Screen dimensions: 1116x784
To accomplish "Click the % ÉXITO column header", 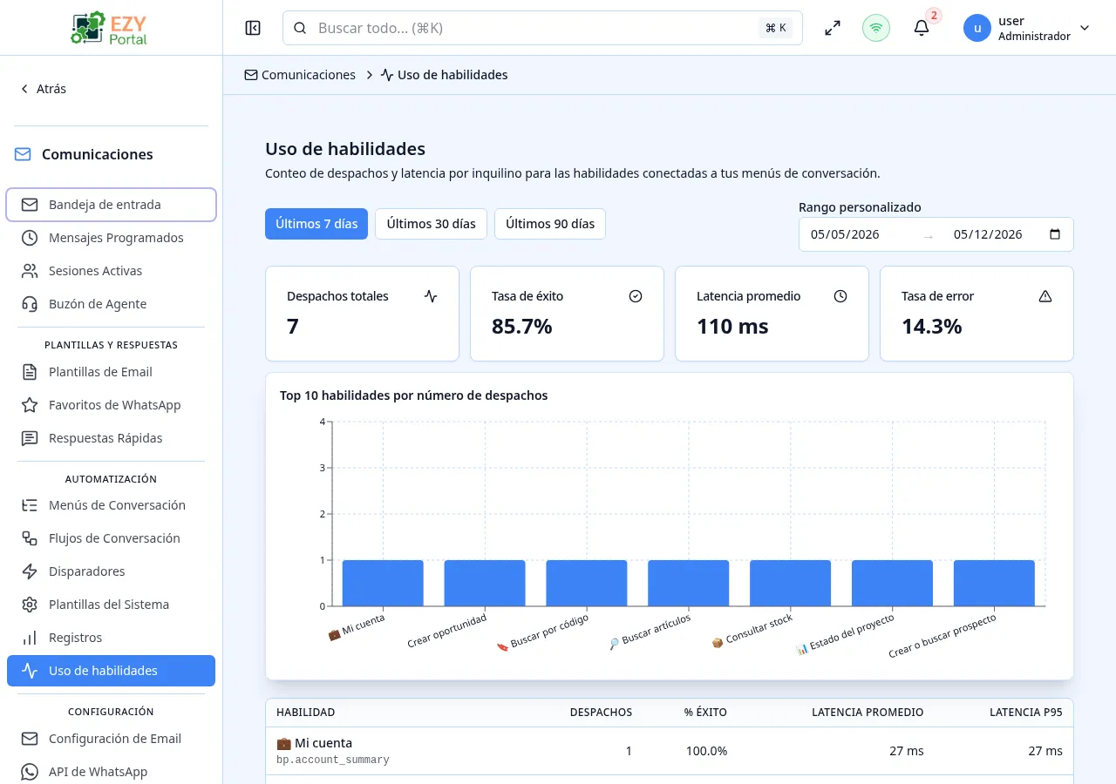I will (705, 713).
